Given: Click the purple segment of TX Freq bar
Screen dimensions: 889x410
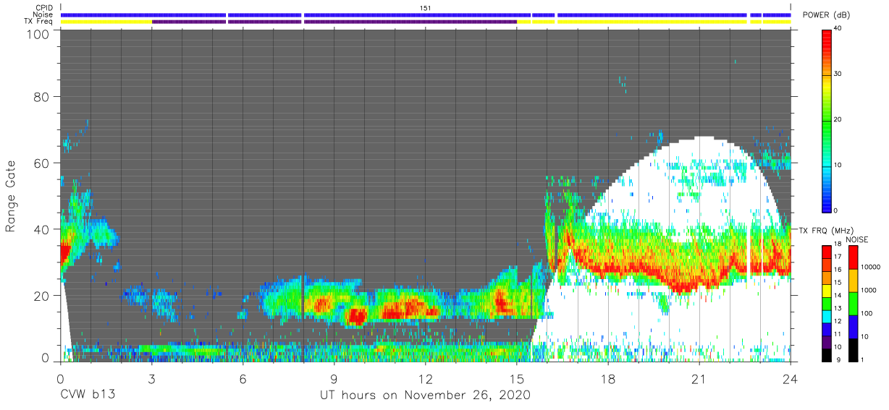Looking at the screenshot, I should tap(334, 22).
